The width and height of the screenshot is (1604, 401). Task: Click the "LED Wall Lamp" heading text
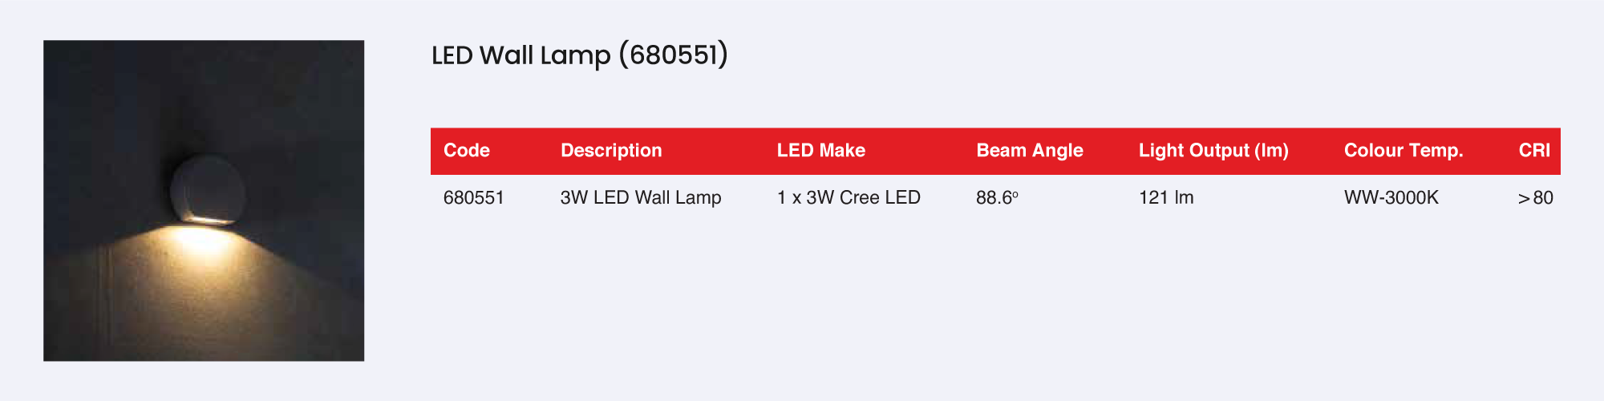(521, 55)
